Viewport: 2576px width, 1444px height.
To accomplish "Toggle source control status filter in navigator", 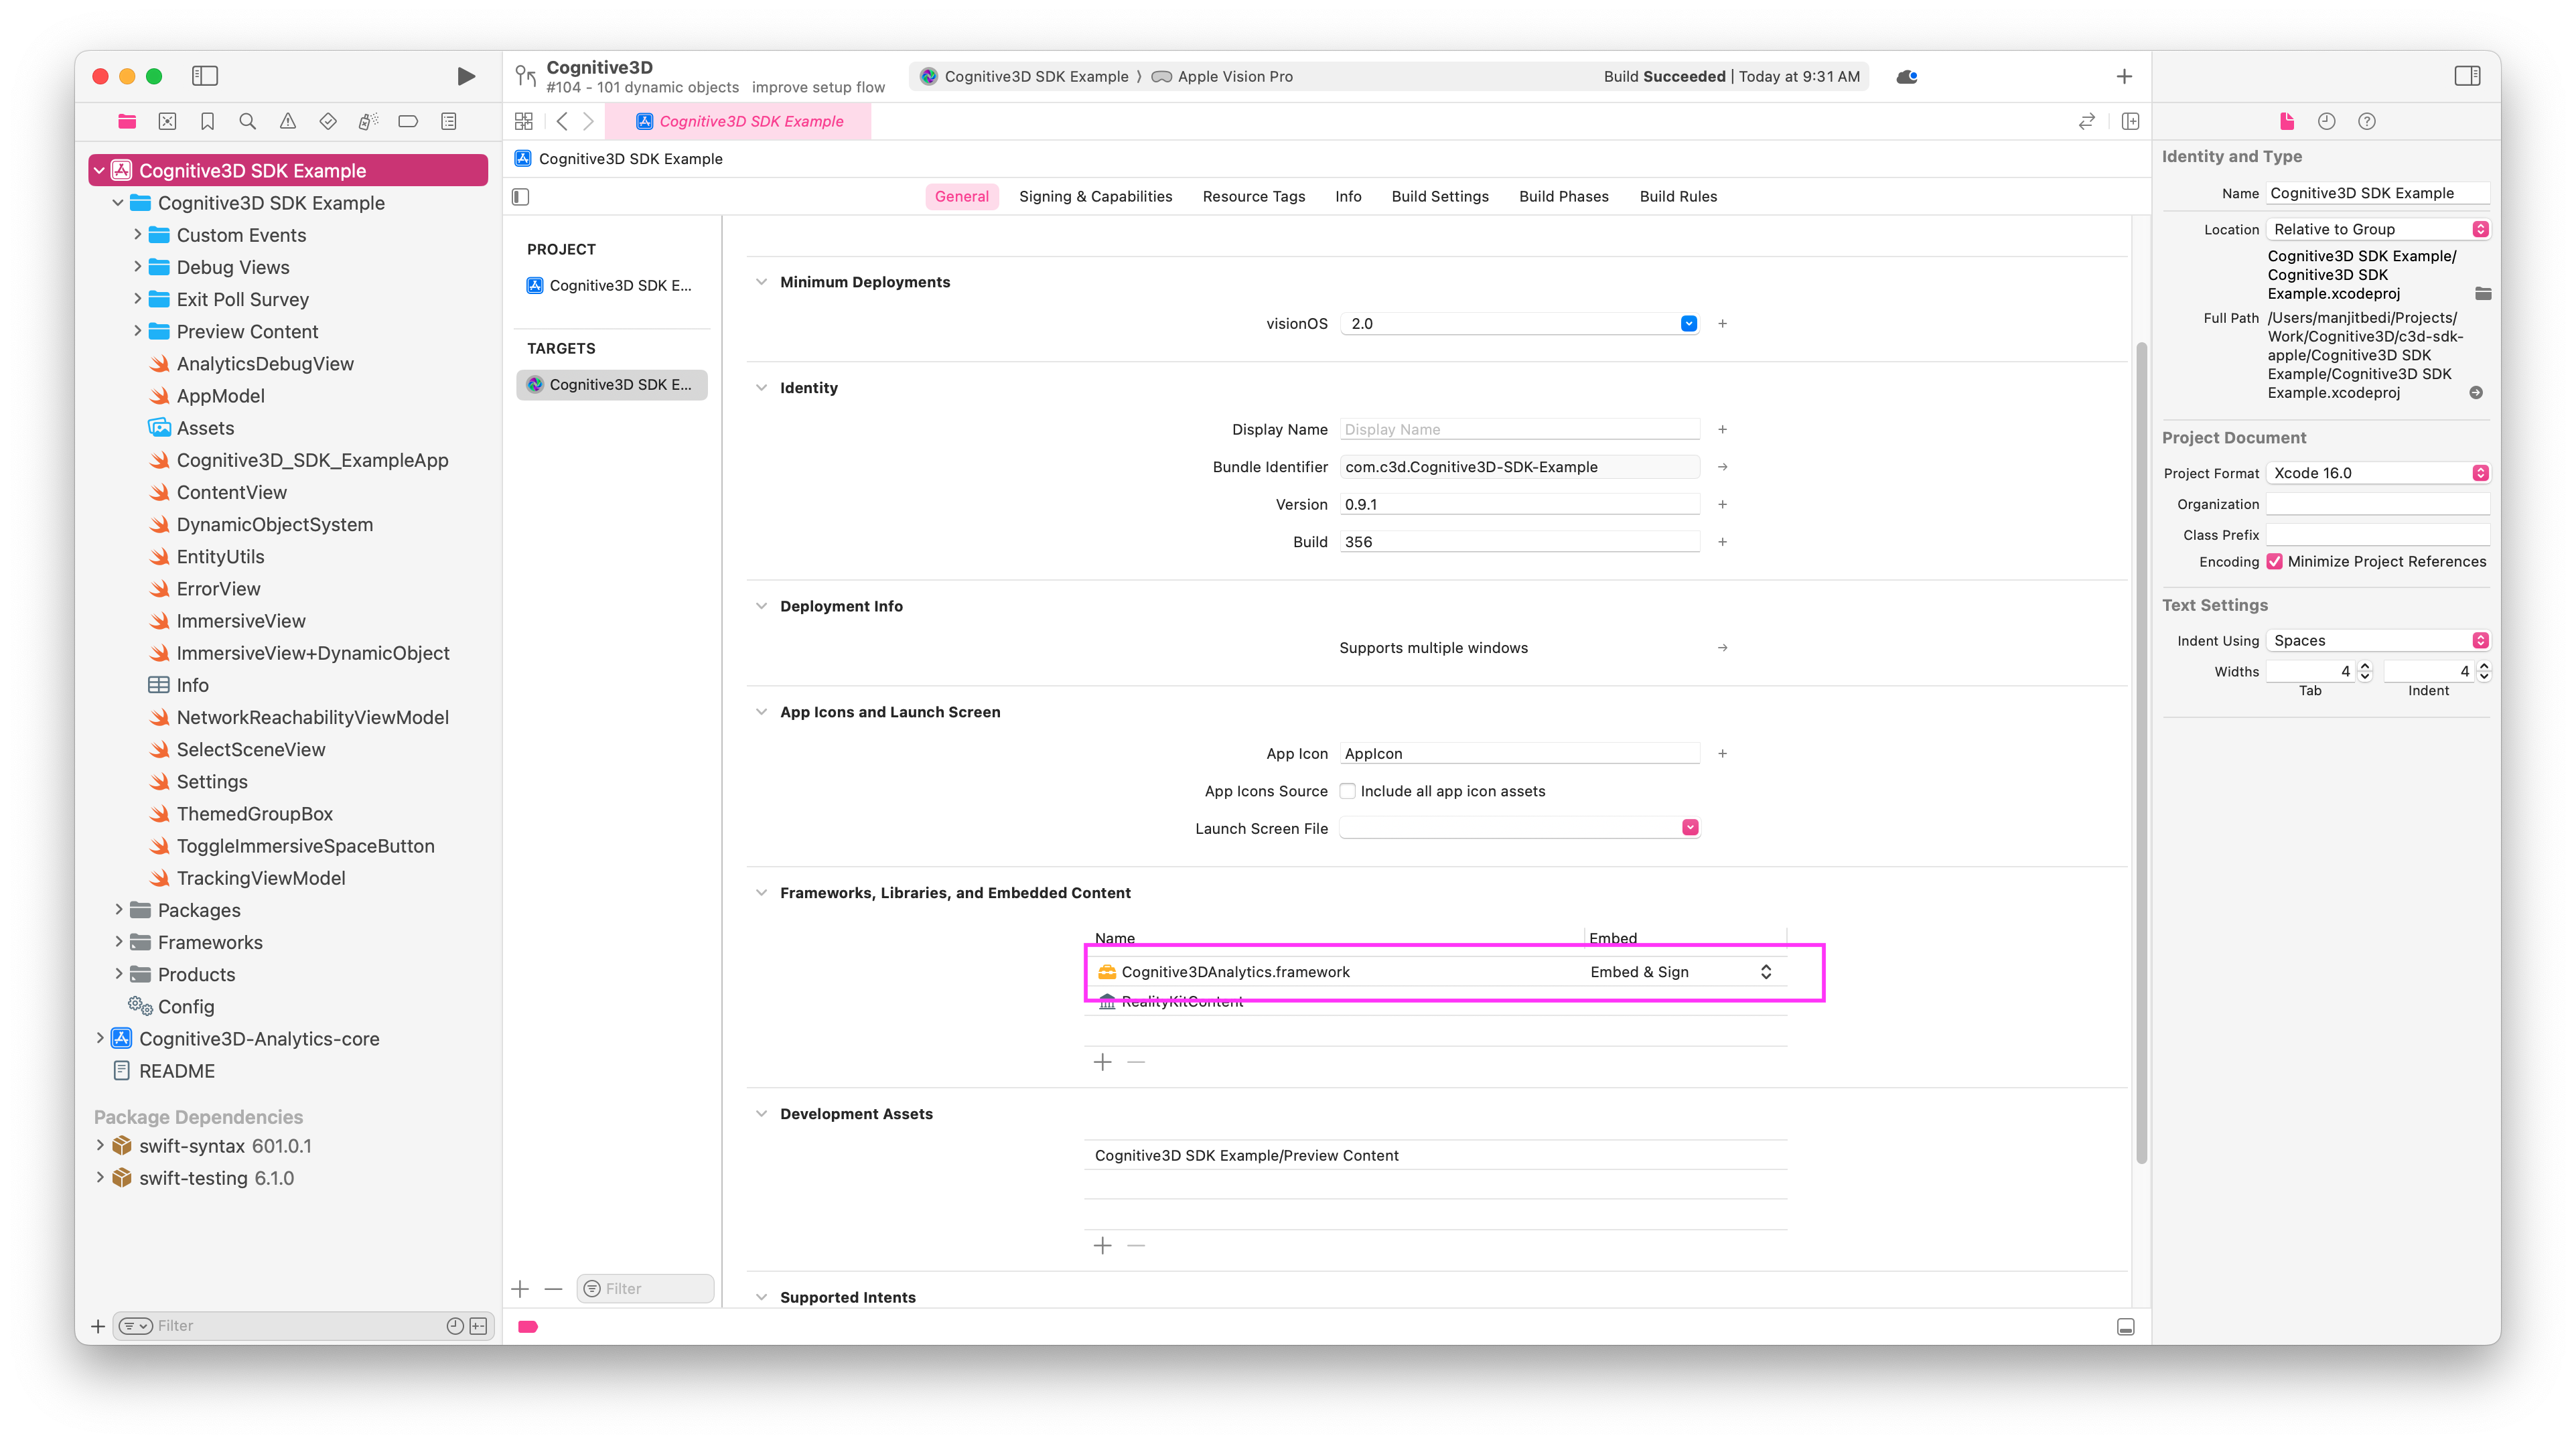I will click(479, 1326).
